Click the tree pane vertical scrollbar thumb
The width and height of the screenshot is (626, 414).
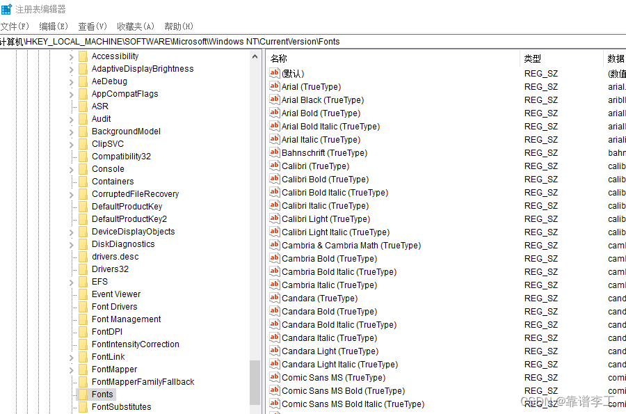255,383
